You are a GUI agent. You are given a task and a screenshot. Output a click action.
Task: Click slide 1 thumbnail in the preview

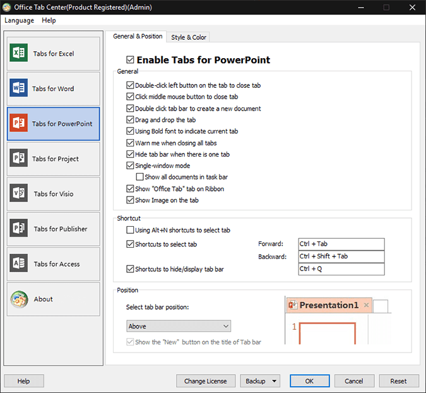pos(328,334)
